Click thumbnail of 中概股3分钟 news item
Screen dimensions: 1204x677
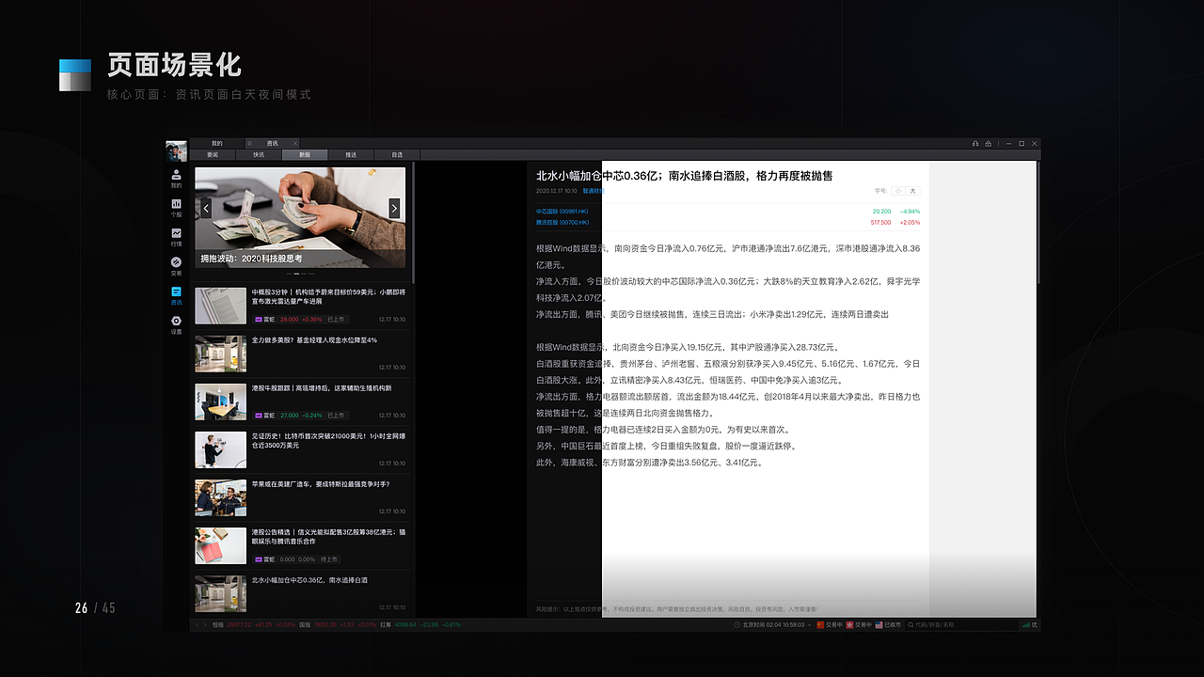(x=221, y=306)
